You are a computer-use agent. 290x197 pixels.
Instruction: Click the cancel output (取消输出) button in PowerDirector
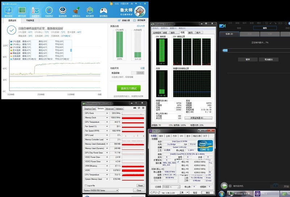(x=269, y=60)
